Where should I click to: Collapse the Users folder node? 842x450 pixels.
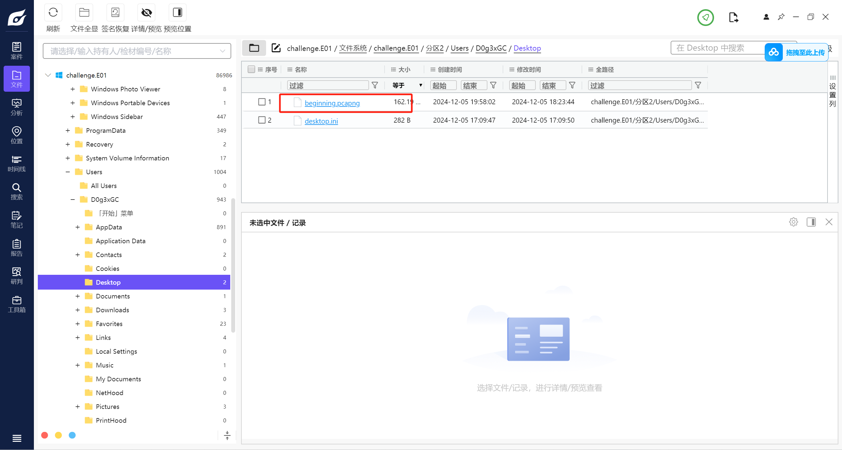[x=68, y=172]
